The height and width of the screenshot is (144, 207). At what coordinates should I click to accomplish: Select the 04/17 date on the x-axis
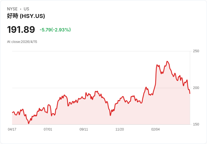(12, 129)
